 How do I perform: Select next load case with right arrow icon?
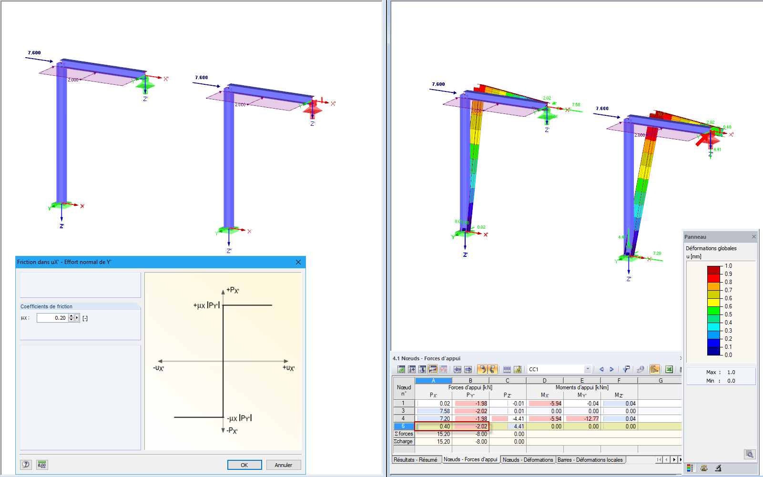(612, 369)
